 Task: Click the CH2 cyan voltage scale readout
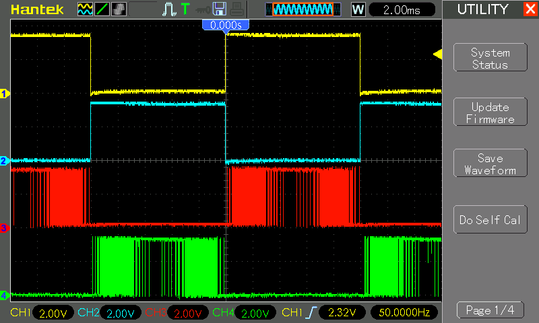(x=119, y=313)
